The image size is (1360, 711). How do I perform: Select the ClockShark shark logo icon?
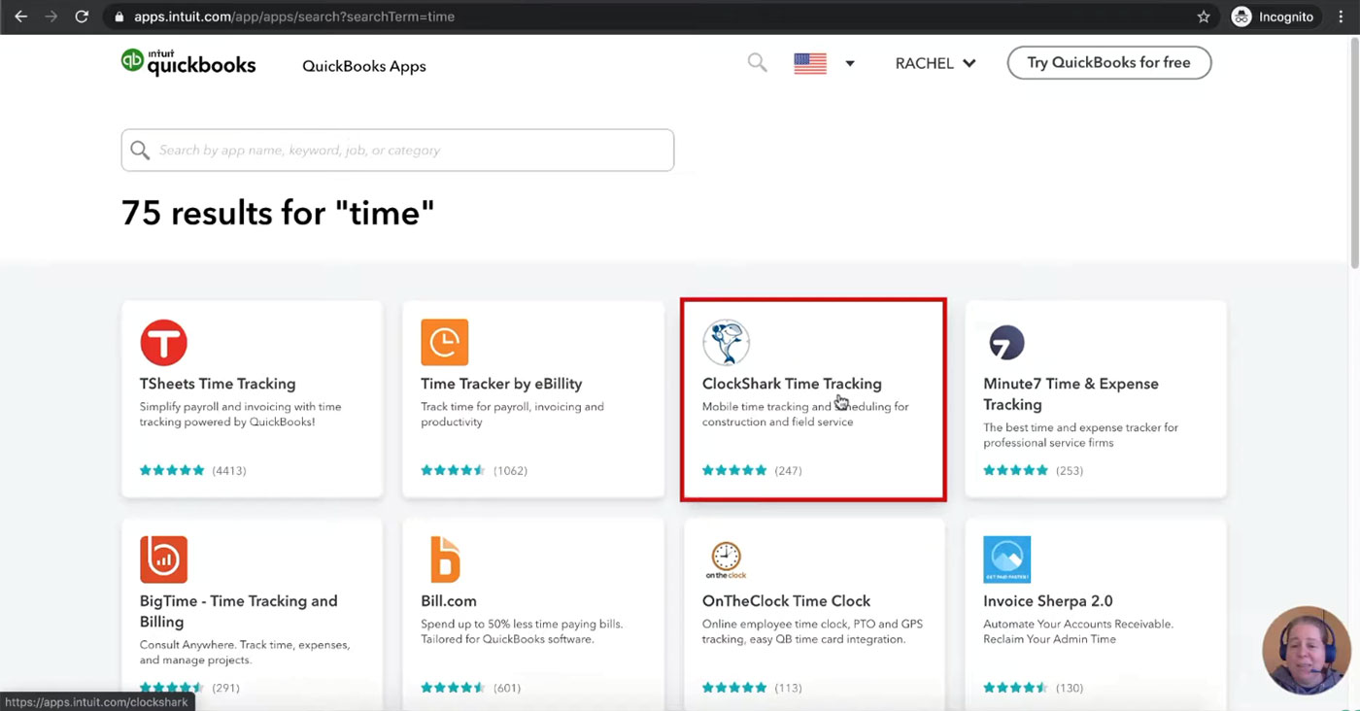point(726,342)
